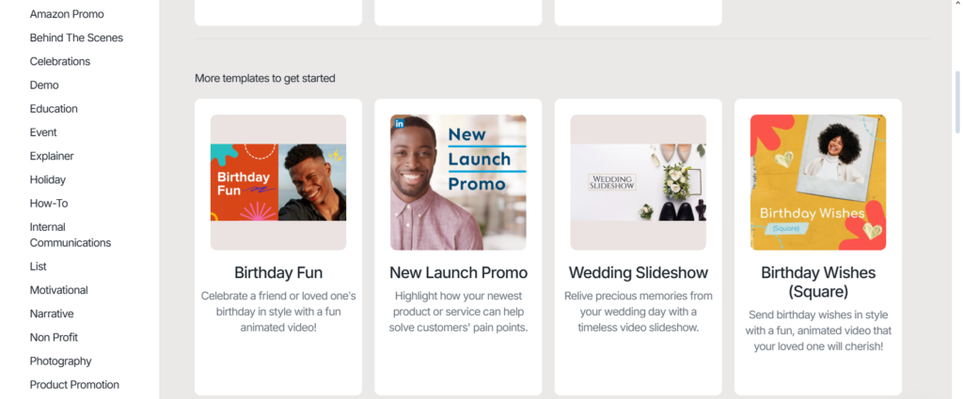The width and height of the screenshot is (963, 399).
Task: Click the Birthday Fun title link
Action: pos(278,273)
